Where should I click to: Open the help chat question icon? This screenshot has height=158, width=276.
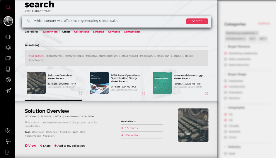point(8,131)
